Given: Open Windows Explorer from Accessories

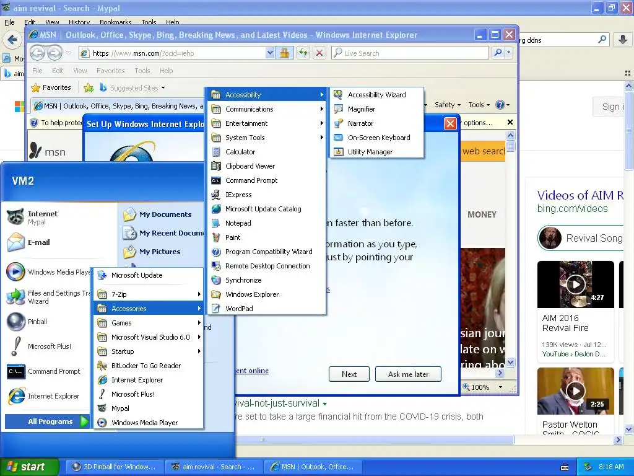Looking at the screenshot, I should pyautogui.click(x=267, y=294).
